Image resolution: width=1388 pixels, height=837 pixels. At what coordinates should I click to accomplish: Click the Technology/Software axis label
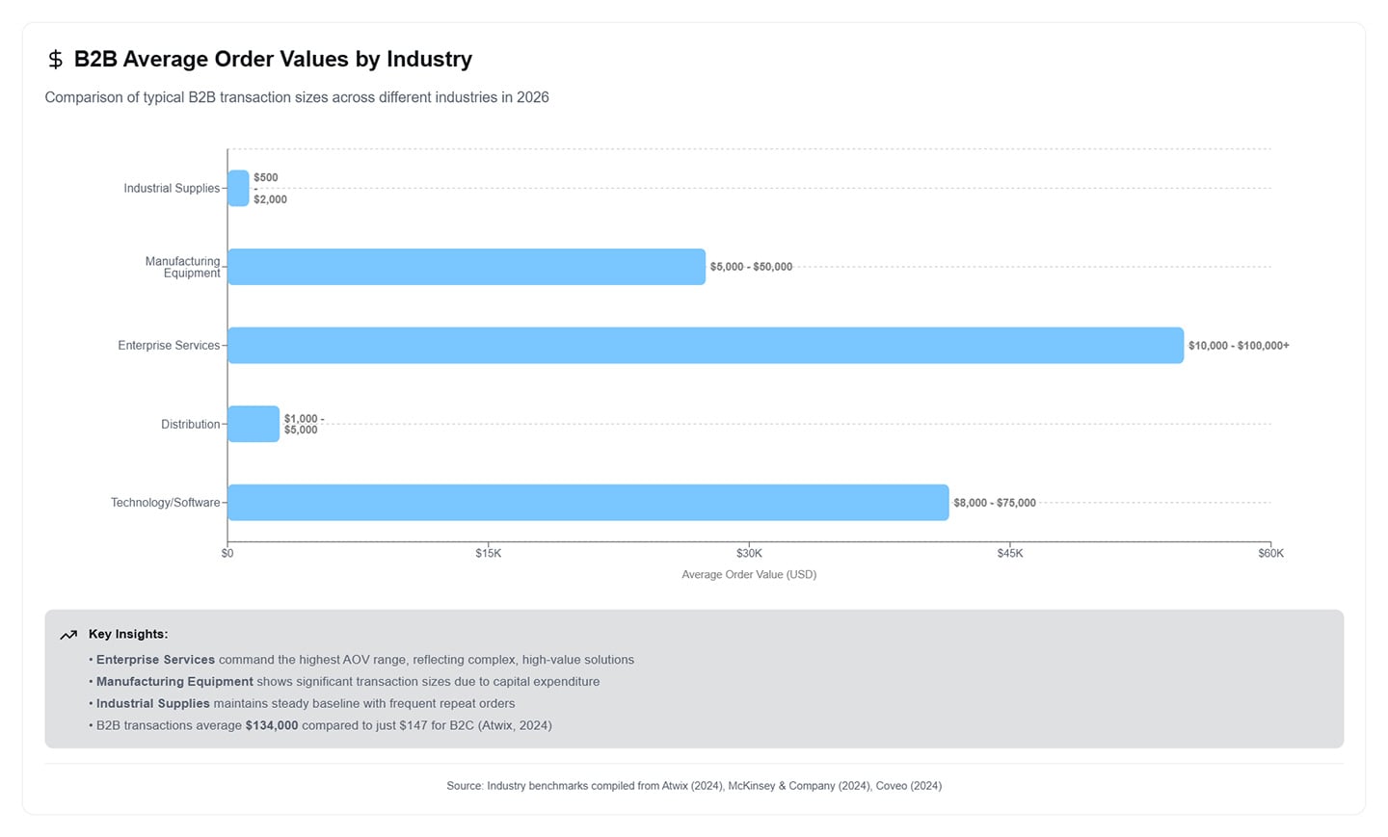(165, 503)
